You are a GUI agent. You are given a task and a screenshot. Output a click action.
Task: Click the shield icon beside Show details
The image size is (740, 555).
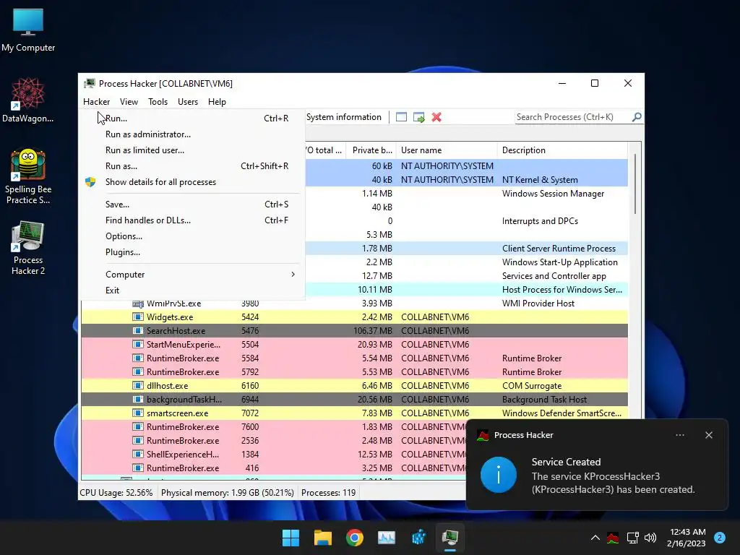(90, 182)
